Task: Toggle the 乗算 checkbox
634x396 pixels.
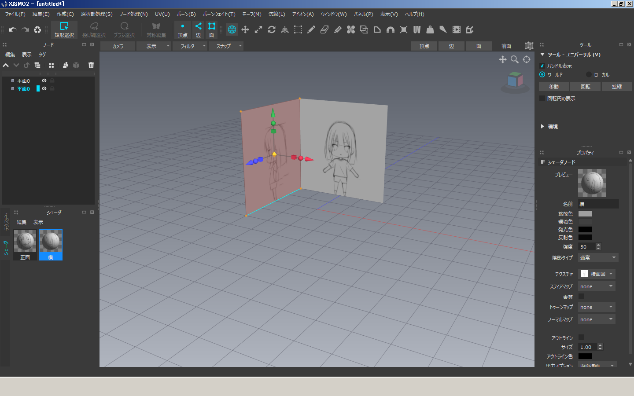Action: click(581, 297)
